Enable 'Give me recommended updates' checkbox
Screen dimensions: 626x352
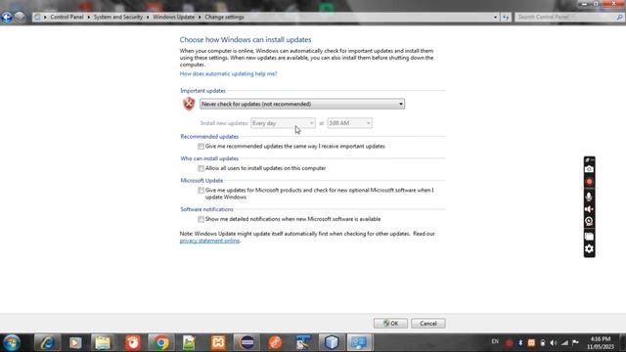point(201,147)
